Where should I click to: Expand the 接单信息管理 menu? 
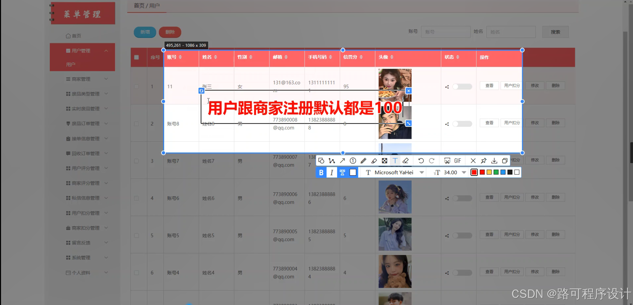coord(82,139)
